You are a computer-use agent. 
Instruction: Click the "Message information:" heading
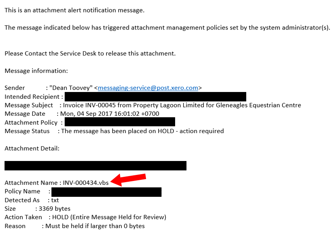[x=36, y=71]
